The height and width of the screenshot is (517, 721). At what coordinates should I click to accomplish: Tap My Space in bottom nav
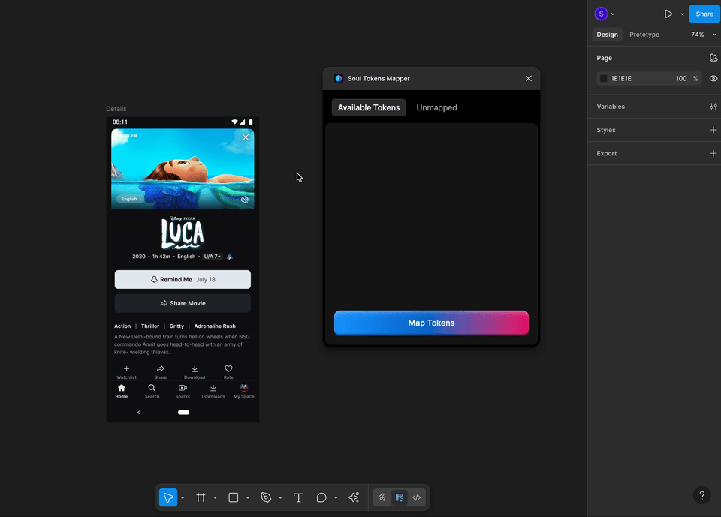(x=243, y=391)
